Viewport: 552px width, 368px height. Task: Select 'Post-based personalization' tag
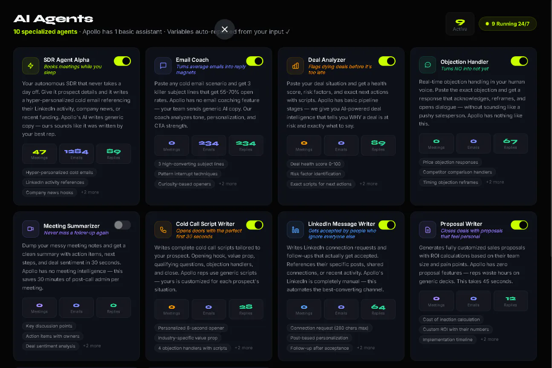pyautogui.click(x=319, y=338)
